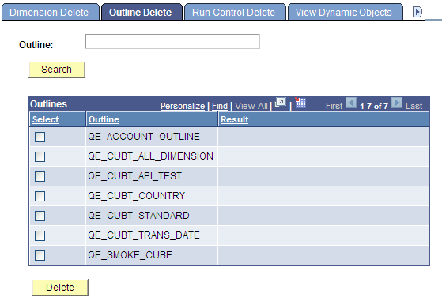The height and width of the screenshot is (301, 442).
Task: Show next row arrow in Outlines grid
Action: click(x=397, y=103)
